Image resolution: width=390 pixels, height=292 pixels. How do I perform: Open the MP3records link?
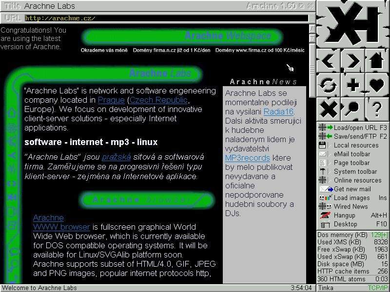tap(248, 158)
